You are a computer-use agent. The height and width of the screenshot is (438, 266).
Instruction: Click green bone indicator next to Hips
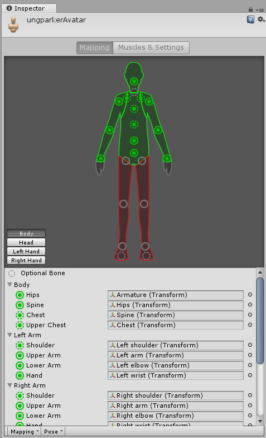click(x=20, y=295)
